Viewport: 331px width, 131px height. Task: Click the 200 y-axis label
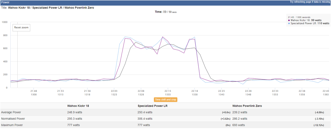5,75
